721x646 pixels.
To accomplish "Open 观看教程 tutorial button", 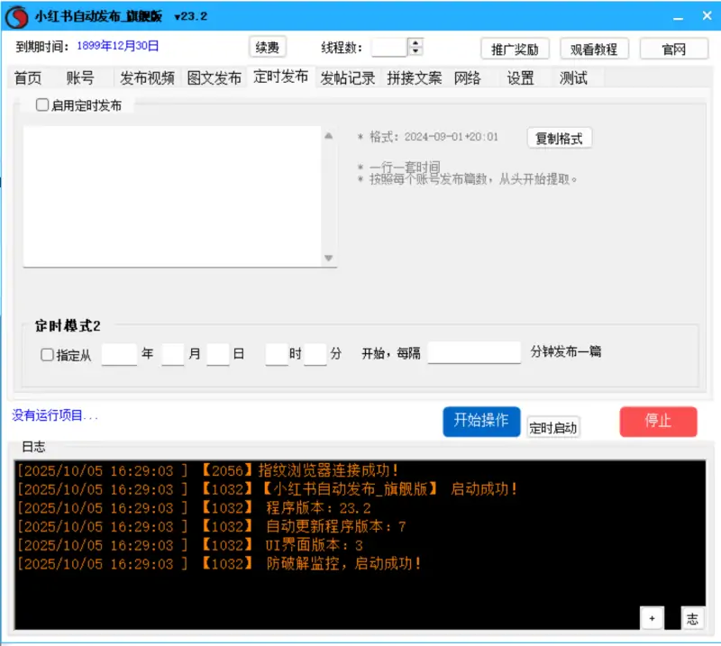I will point(594,49).
